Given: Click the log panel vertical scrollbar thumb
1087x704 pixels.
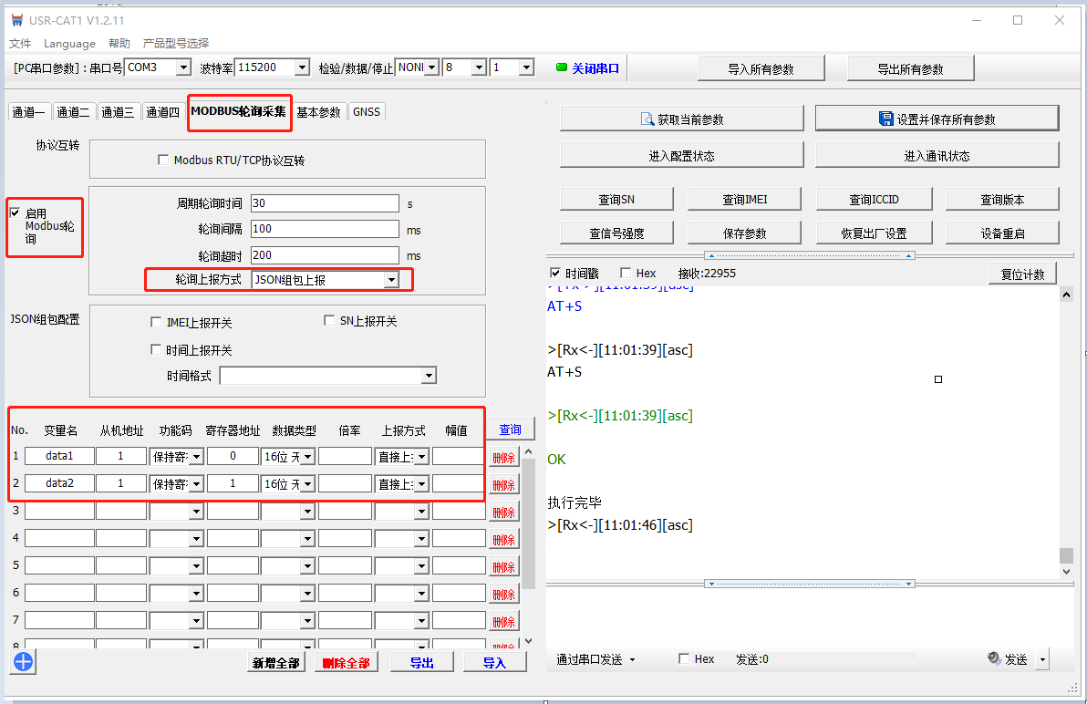Looking at the screenshot, I should pos(1066,554).
